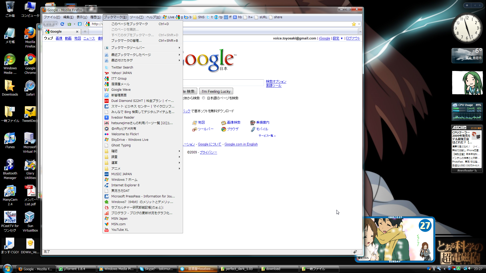This screenshot has height=273, width=486.
Task: Open the Safari desktop shortcut
Action: pyautogui.click(x=30, y=88)
